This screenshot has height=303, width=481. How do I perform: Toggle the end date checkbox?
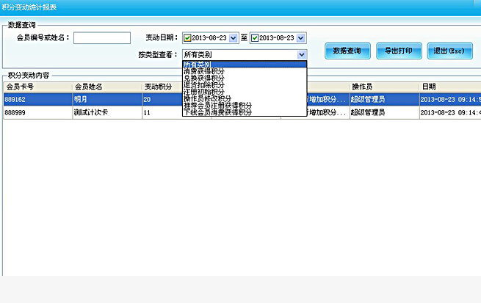[x=255, y=38]
